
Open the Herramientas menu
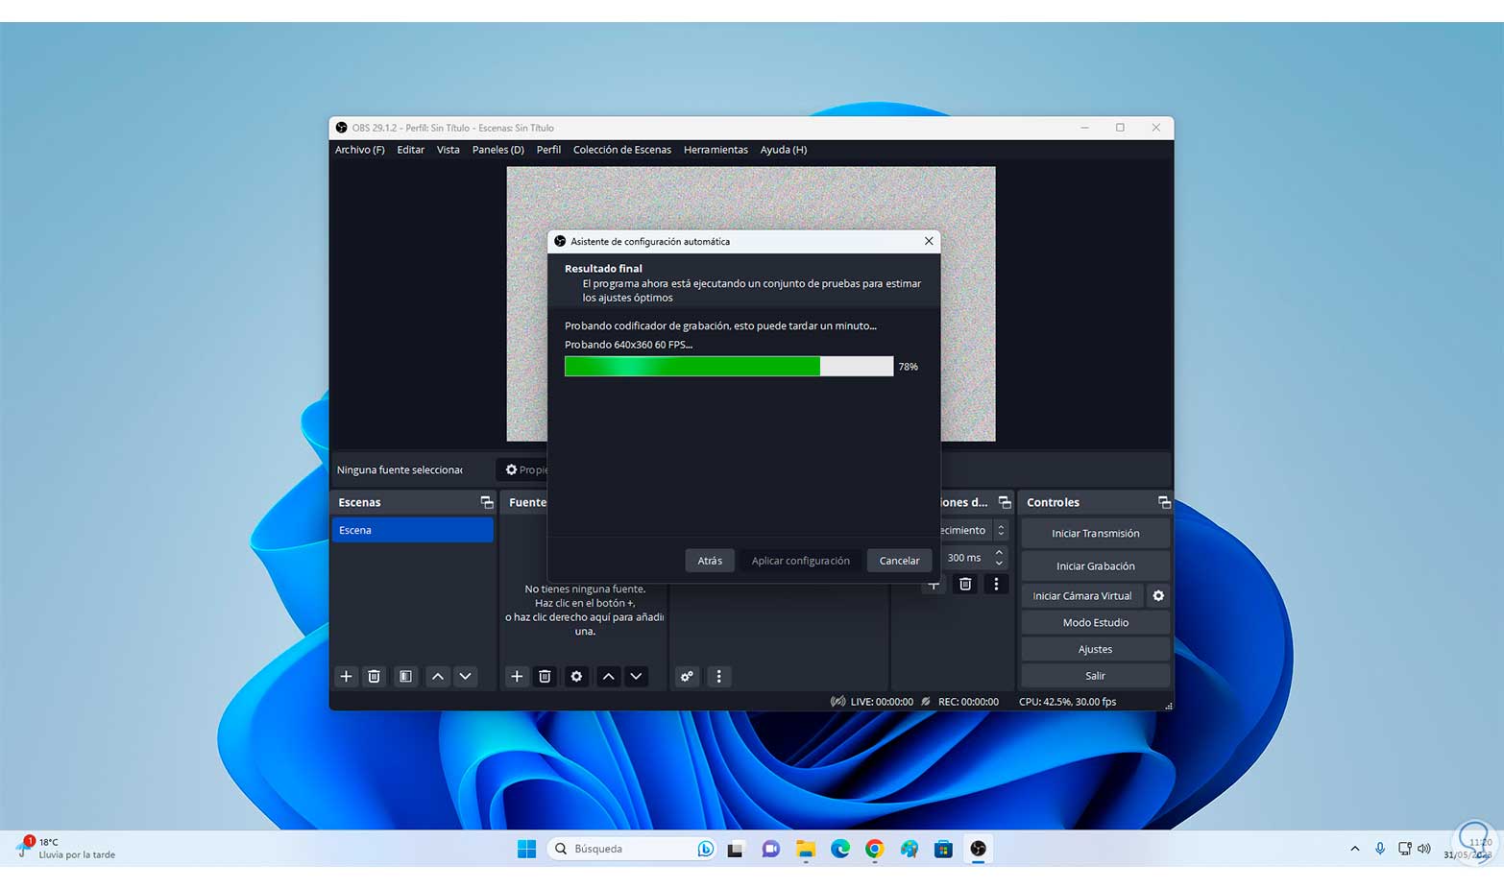pos(716,150)
